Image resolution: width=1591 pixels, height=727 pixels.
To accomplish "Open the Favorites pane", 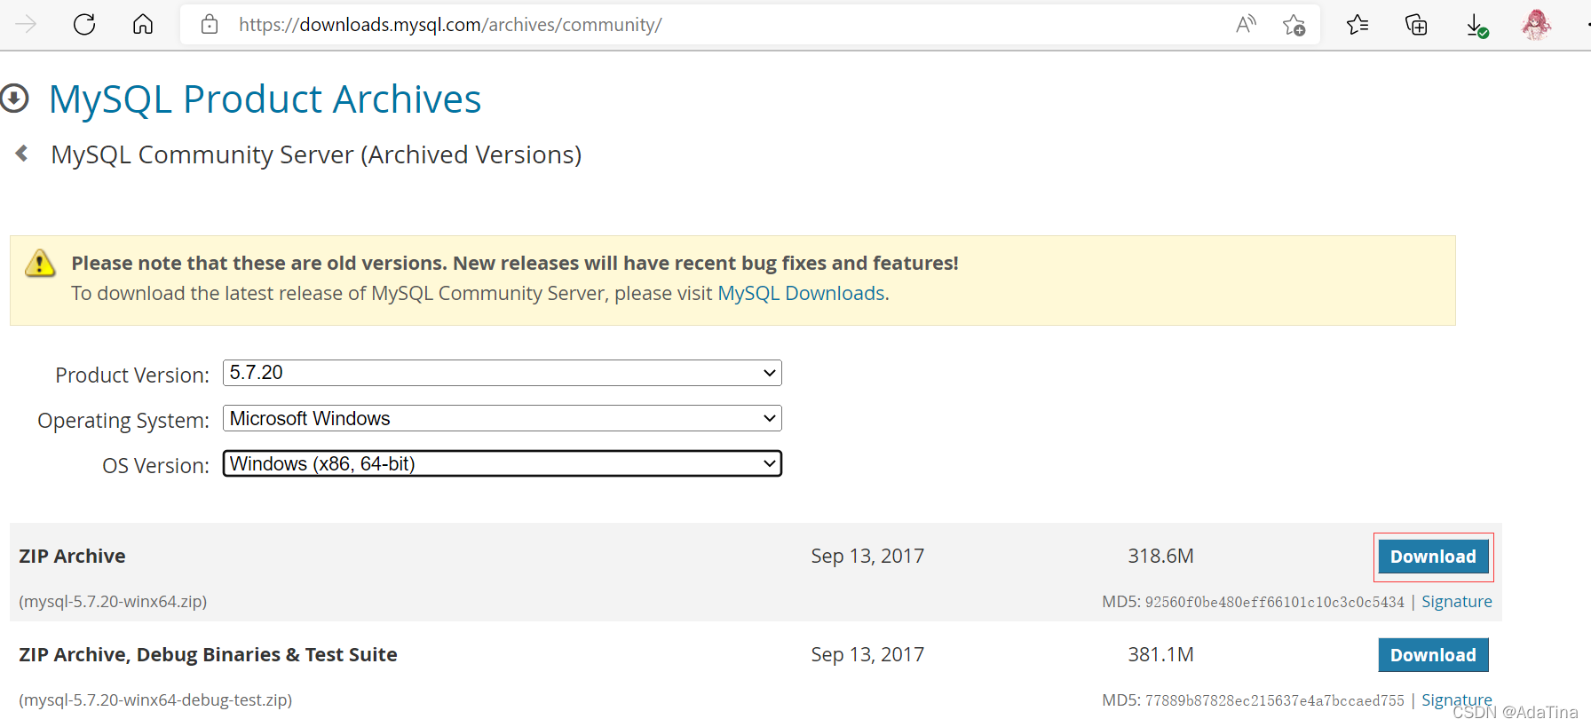I will (1357, 24).
